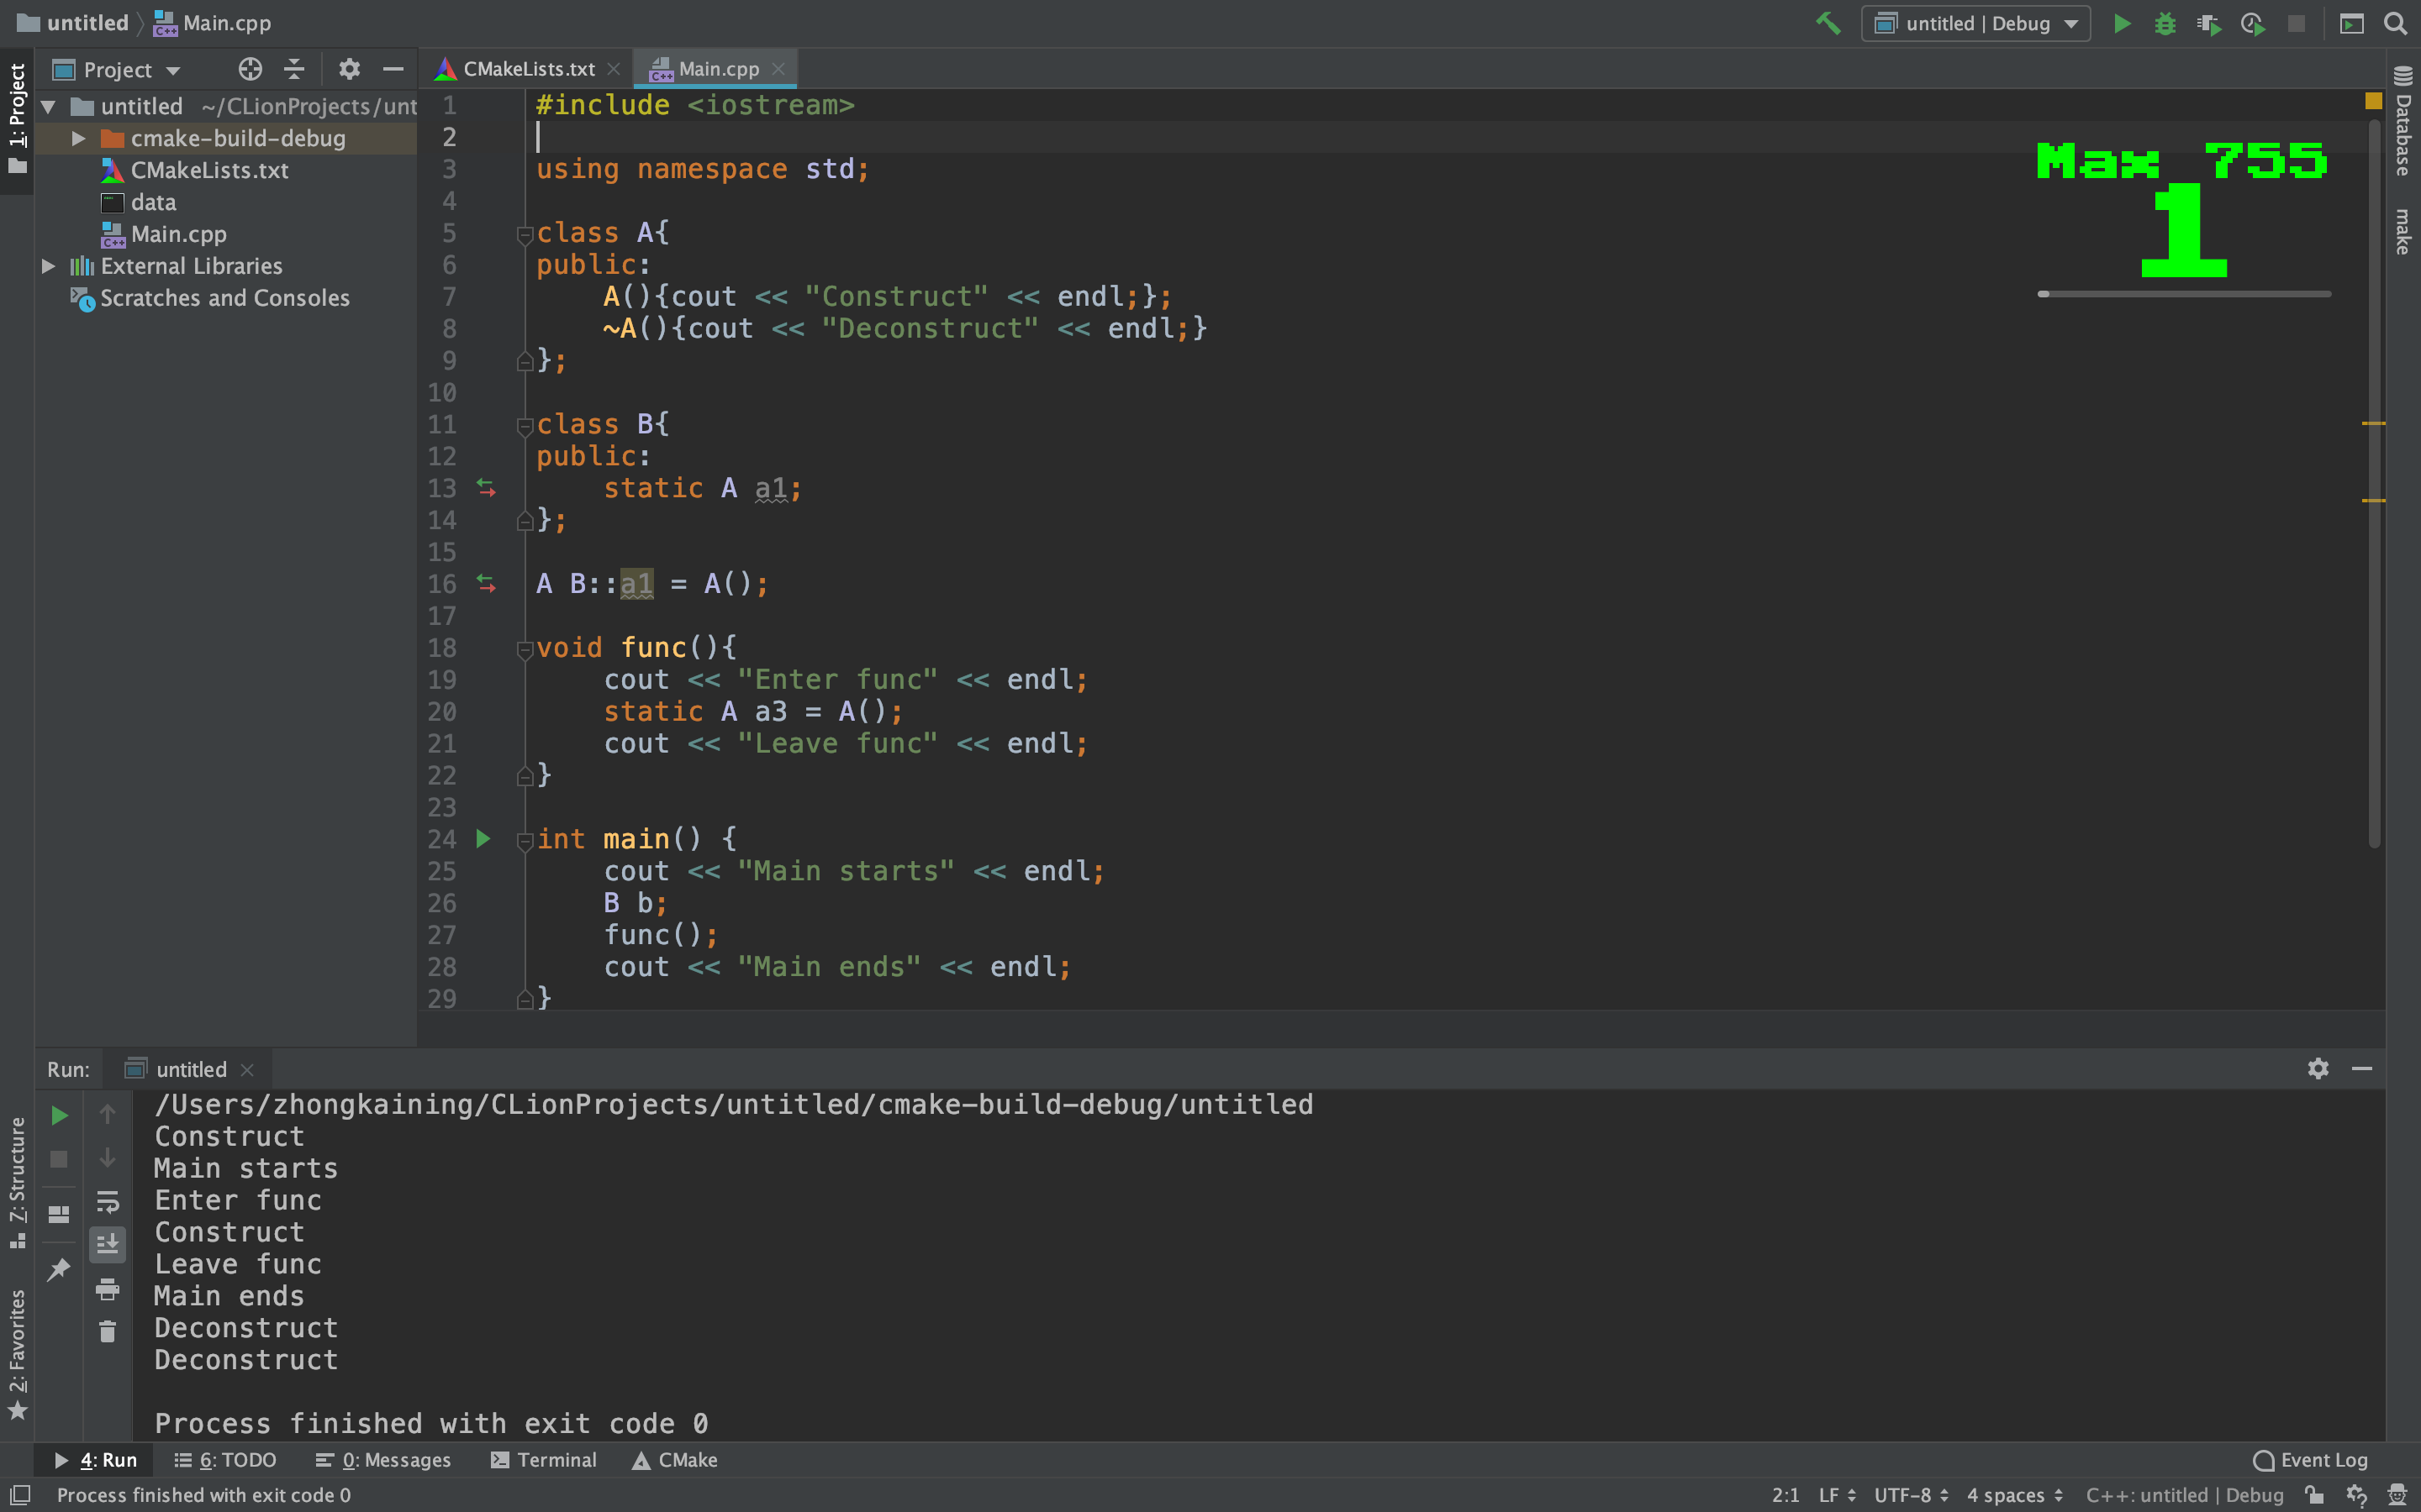Viewport: 2421px width, 1512px height.
Task: Open the 0: Messages tool tab
Action: [x=383, y=1460]
